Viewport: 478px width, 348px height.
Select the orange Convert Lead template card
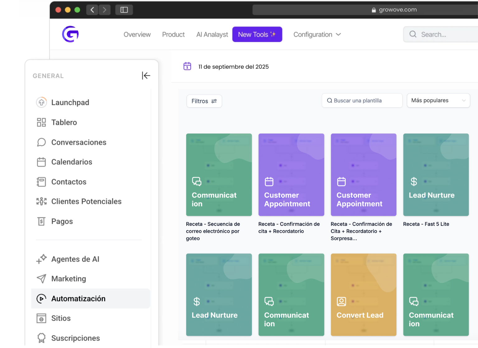point(363,295)
